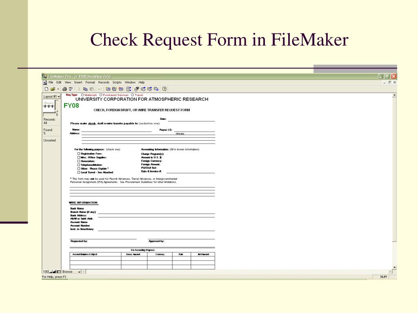Image resolution: width=418 pixels, height=313 pixels.
Task: Click the vertical scrollbar down arrow
Action: click(395, 267)
